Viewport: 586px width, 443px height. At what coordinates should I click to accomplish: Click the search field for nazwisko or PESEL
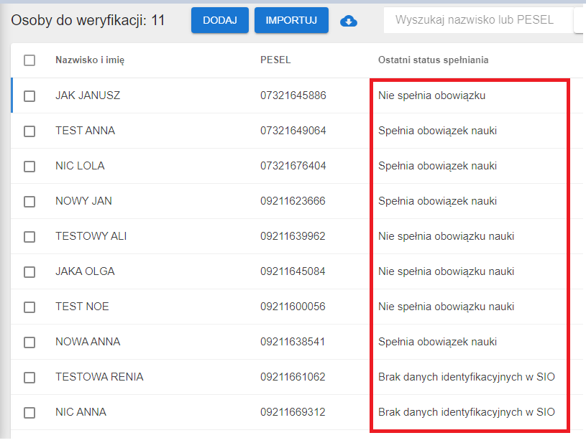point(478,20)
